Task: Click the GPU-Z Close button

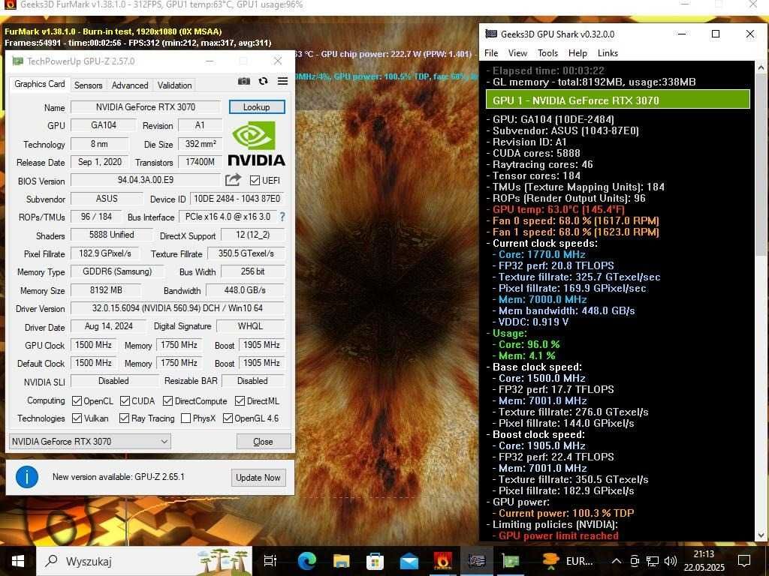Action: click(x=264, y=441)
